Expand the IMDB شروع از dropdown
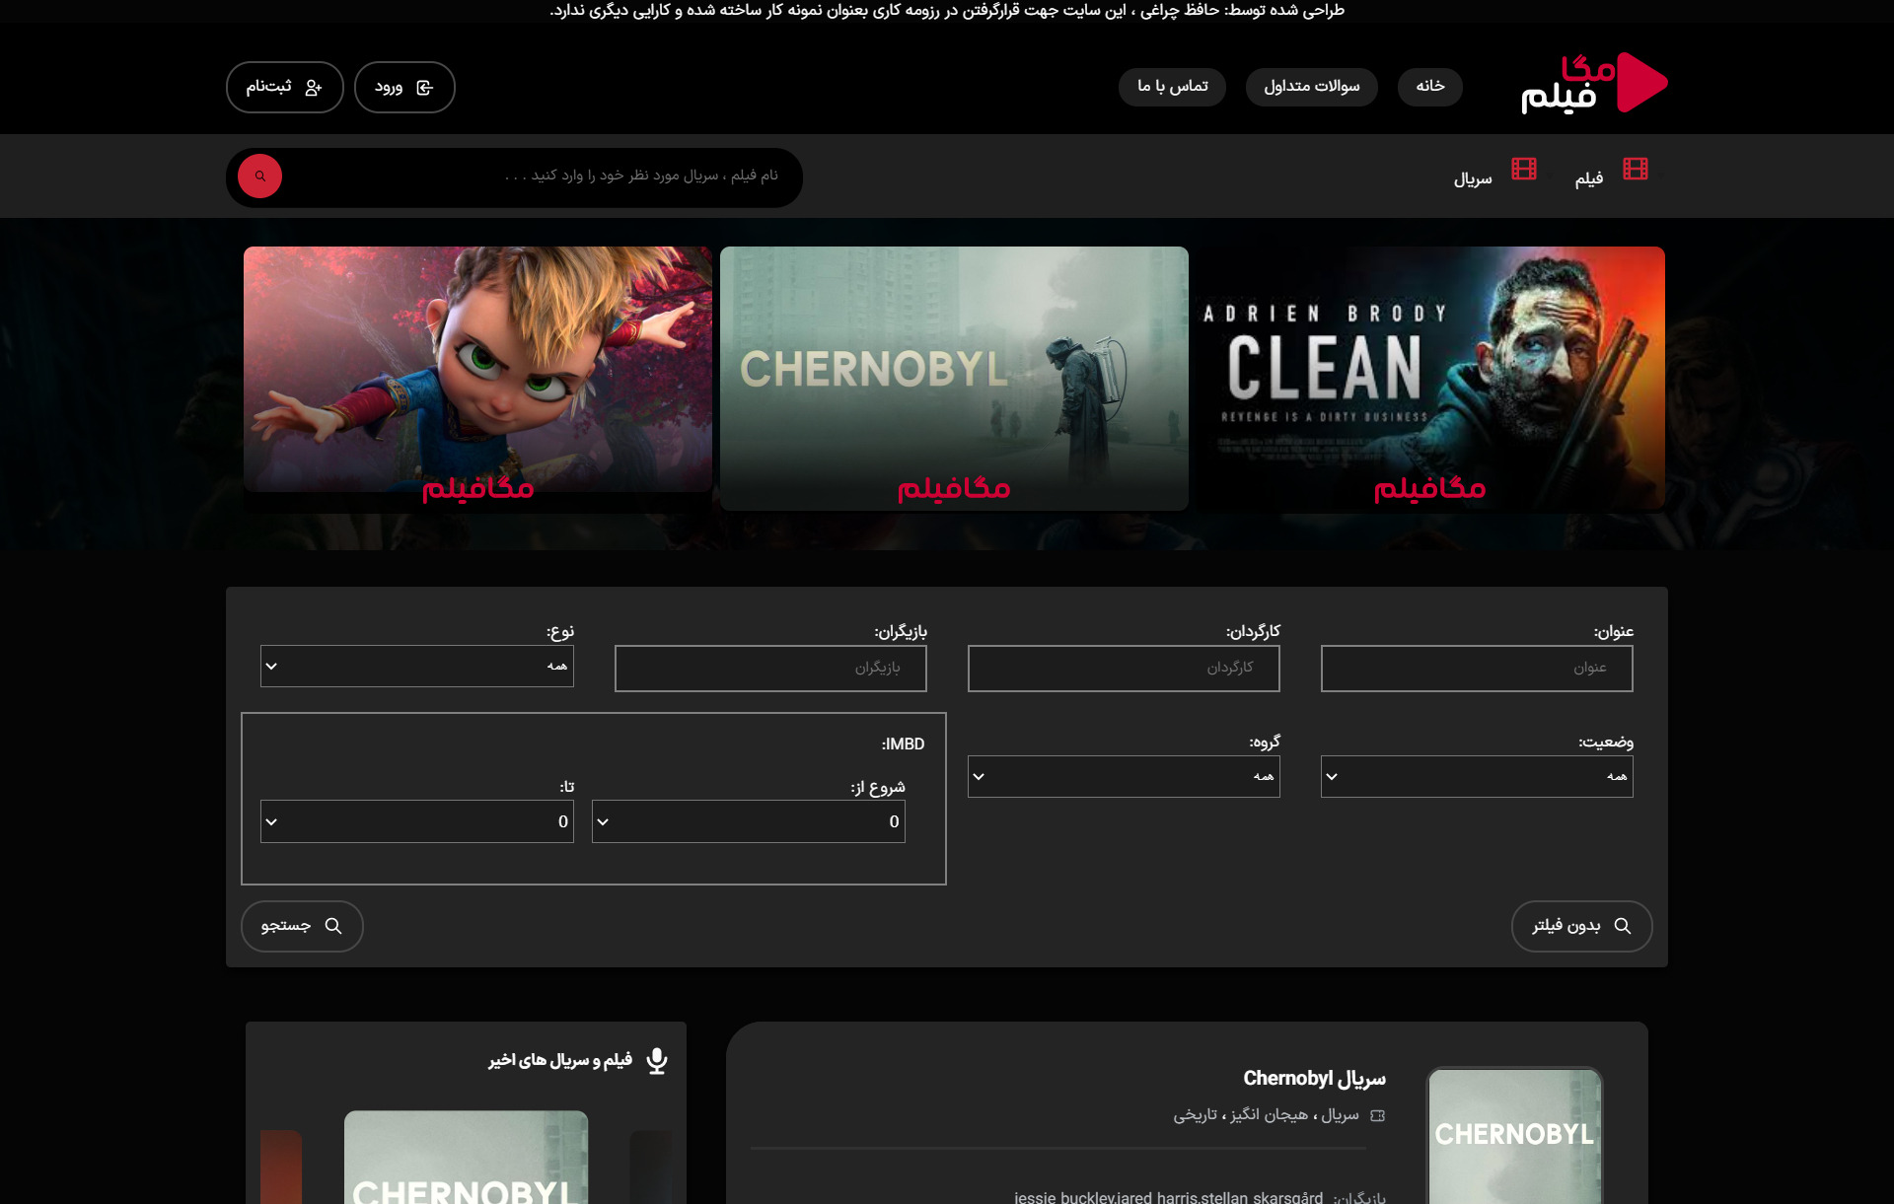This screenshot has width=1894, height=1204. tap(749, 821)
